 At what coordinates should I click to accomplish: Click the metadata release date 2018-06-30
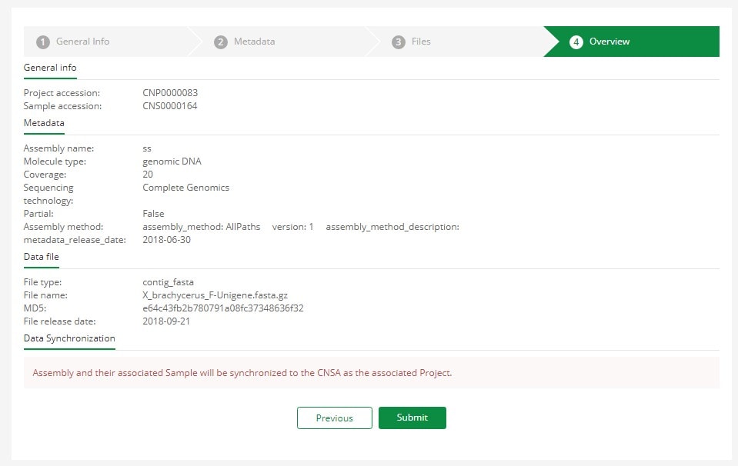(167, 240)
